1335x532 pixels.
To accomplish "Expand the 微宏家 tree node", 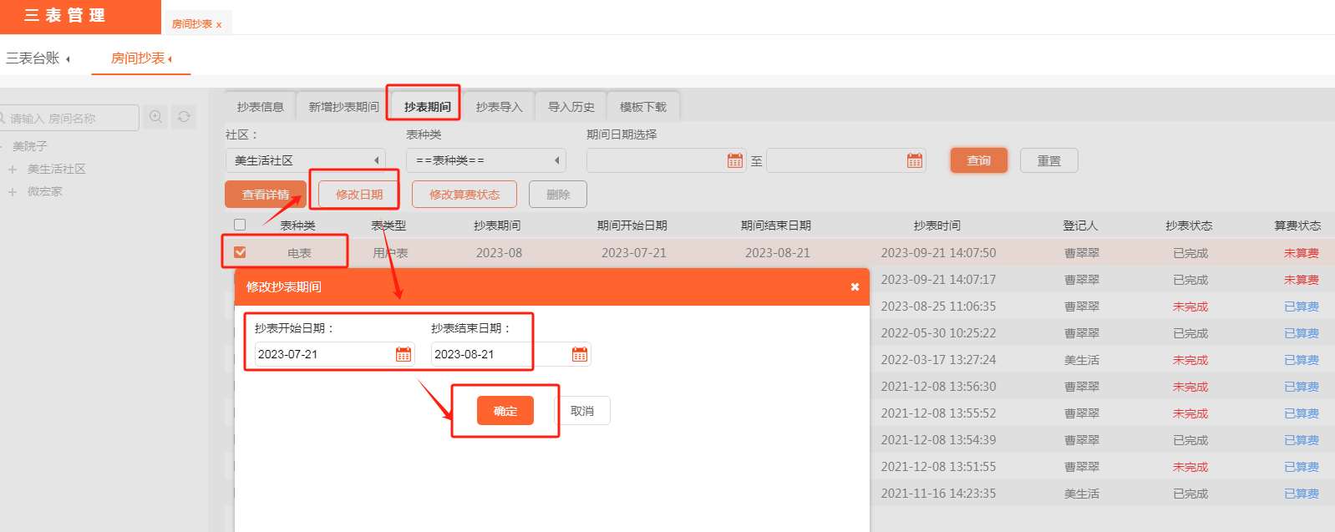I will pos(13,192).
